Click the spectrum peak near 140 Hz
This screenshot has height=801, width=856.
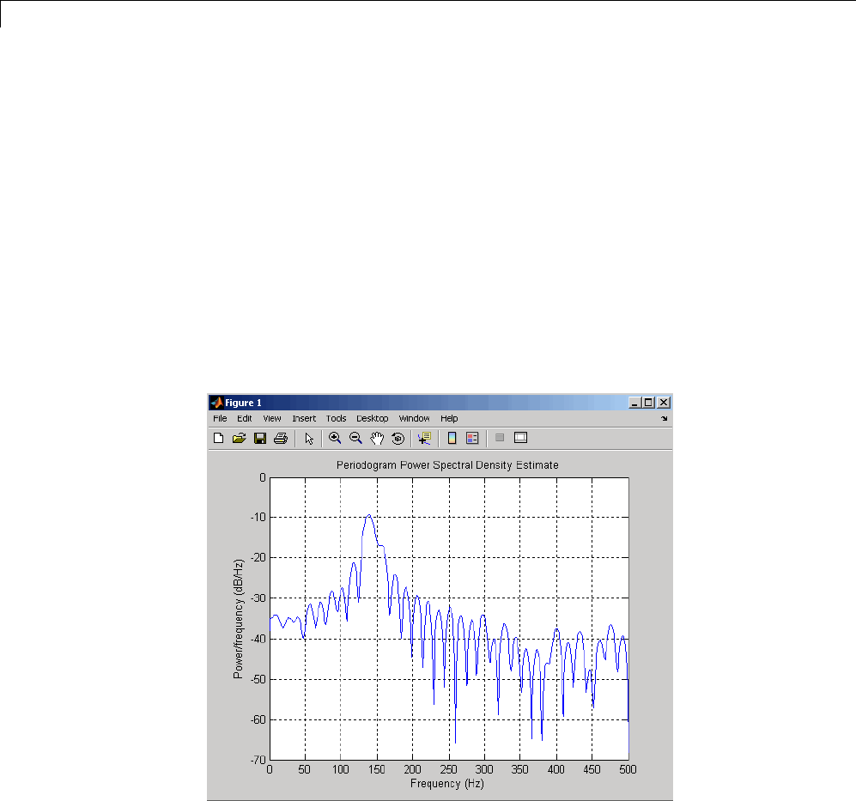369,515
